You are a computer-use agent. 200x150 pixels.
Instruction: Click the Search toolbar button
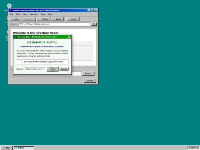point(73,19)
